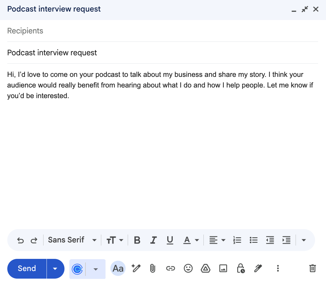Exit full-screen compose arrows icon
Image resolution: width=326 pixels, height=285 pixels.
coord(305,9)
